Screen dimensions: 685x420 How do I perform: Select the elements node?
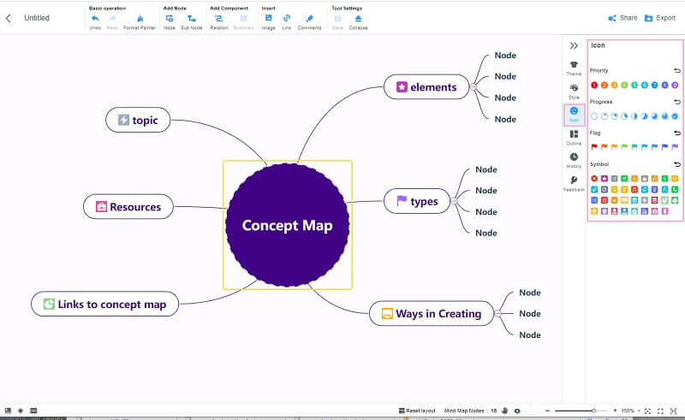426,87
